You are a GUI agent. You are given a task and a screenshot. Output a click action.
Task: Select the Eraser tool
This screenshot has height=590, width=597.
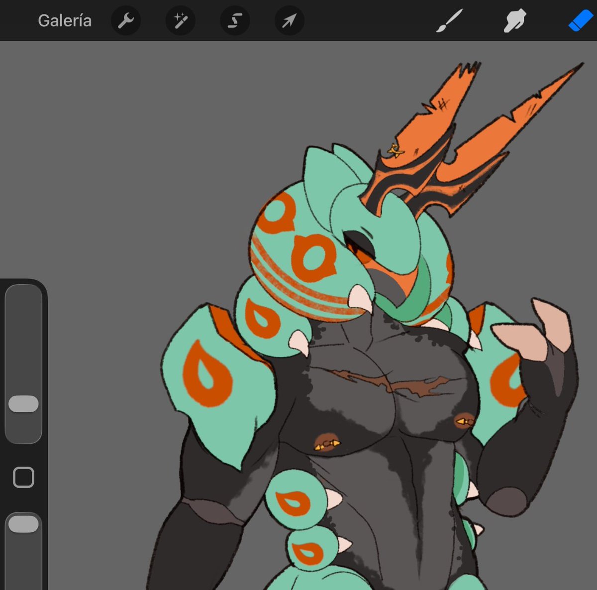(580, 21)
